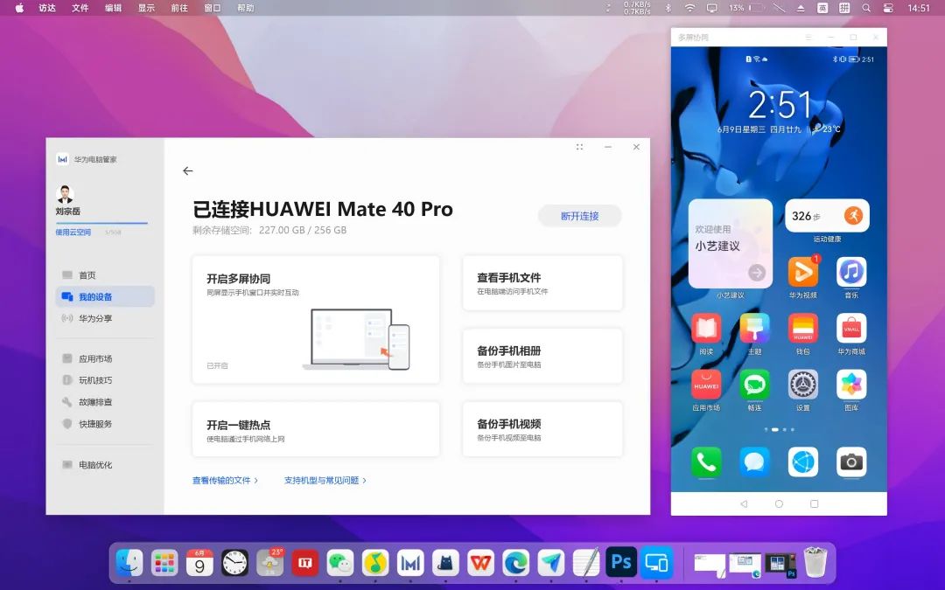The height and width of the screenshot is (590, 945).
Task: Open 应用市场 in the sidebar
Action: click(x=105, y=359)
